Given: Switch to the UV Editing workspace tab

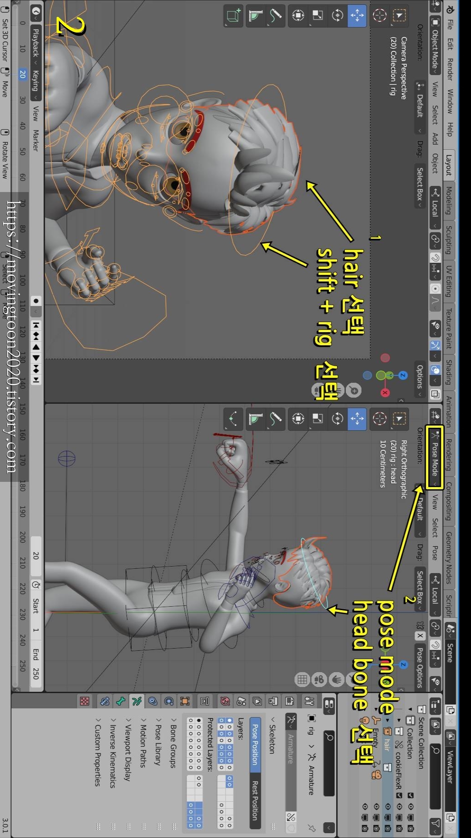Looking at the screenshot, I should (x=449, y=281).
